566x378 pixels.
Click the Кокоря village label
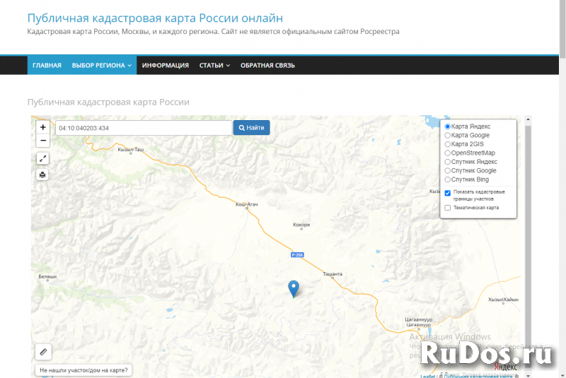pos(301,225)
